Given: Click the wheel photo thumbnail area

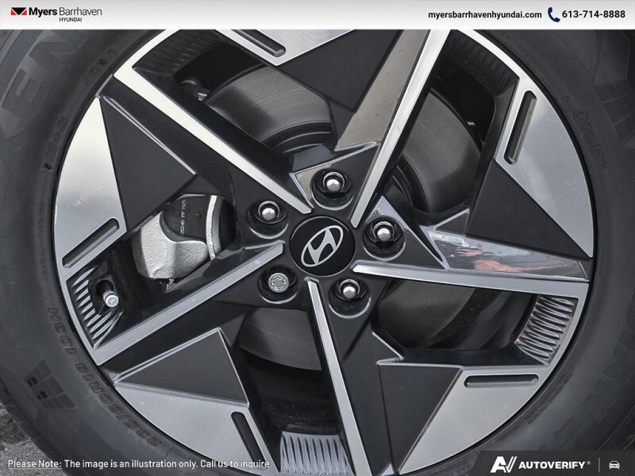Looking at the screenshot, I should click(x=317, y=238).
